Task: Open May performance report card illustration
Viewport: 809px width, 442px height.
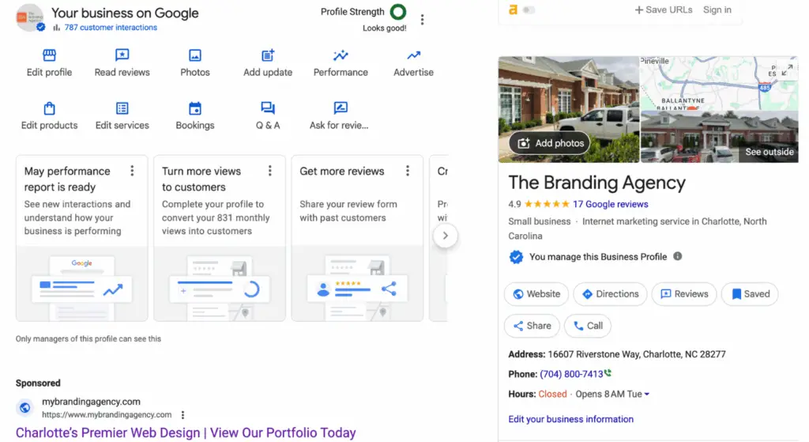Action: tap(81, 284)
